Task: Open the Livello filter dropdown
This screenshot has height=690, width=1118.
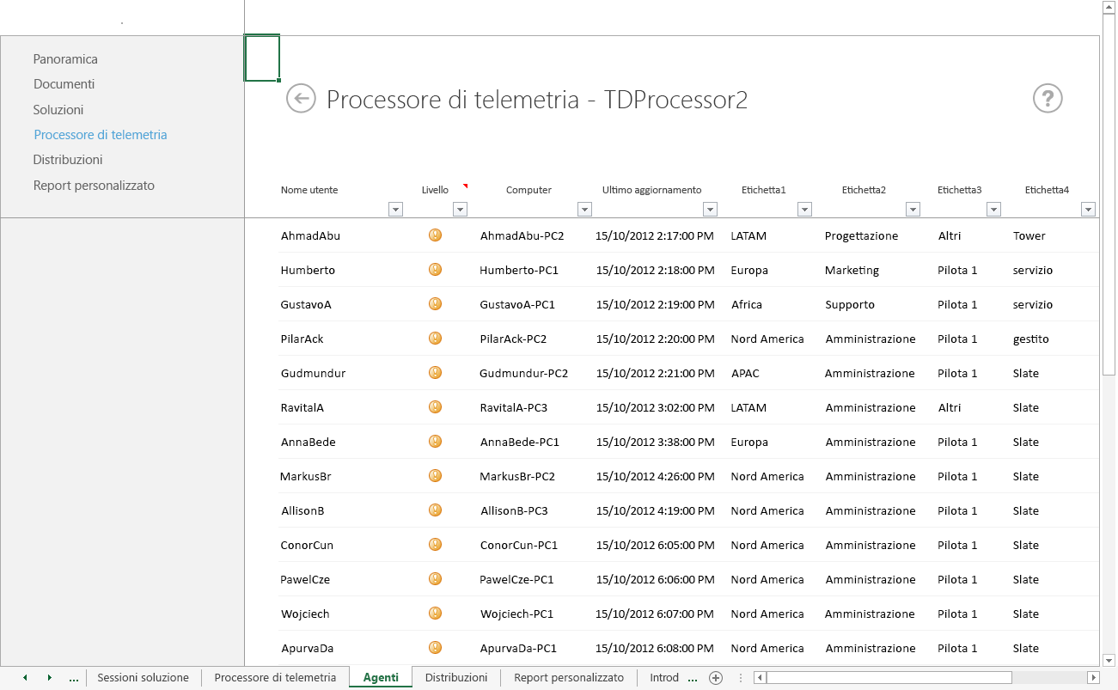Action: tap(460, 209)
